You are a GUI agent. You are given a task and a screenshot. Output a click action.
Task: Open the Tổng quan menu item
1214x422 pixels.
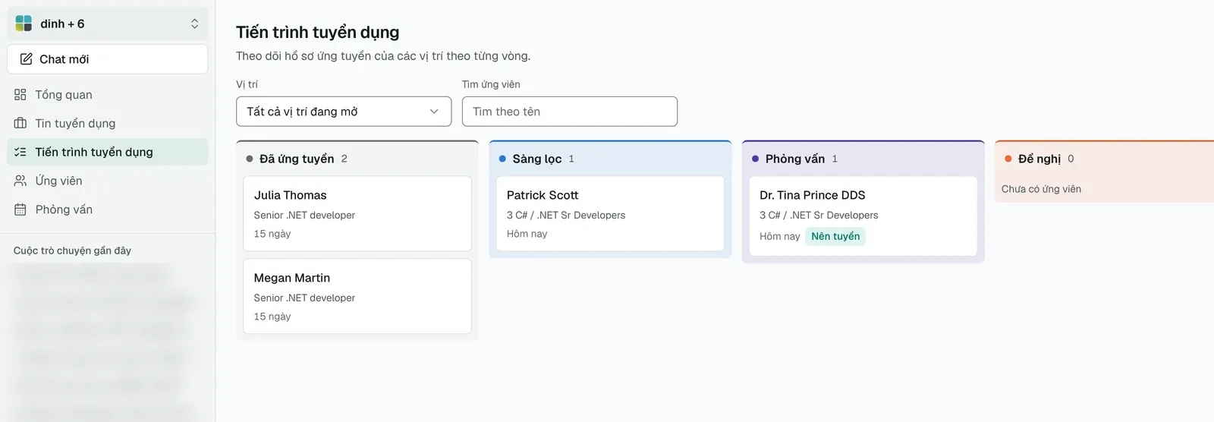[x=108, y=95]
